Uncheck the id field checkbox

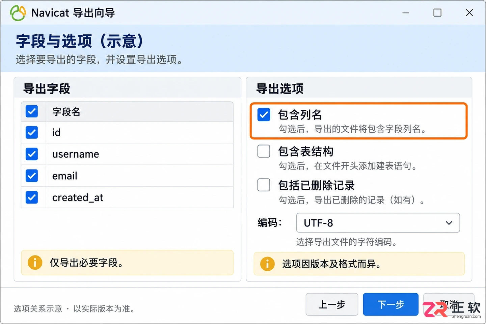32,132
